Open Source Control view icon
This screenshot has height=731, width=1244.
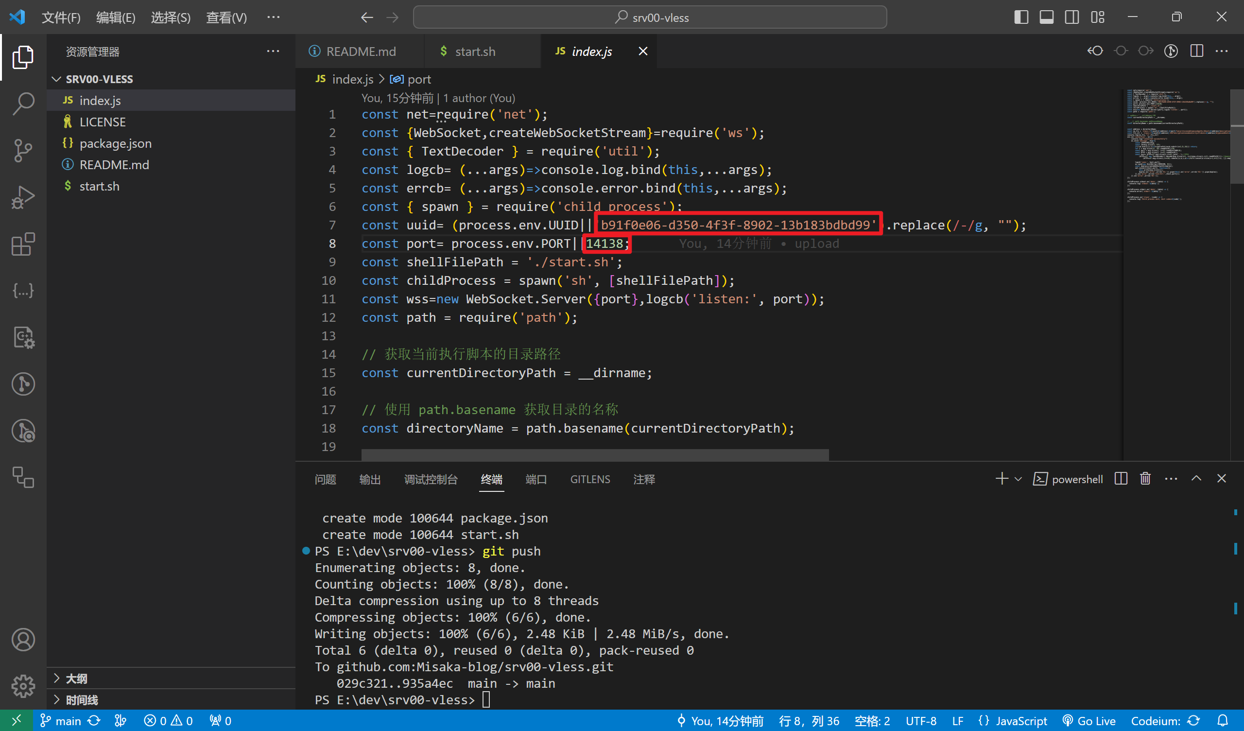point(23,150)
